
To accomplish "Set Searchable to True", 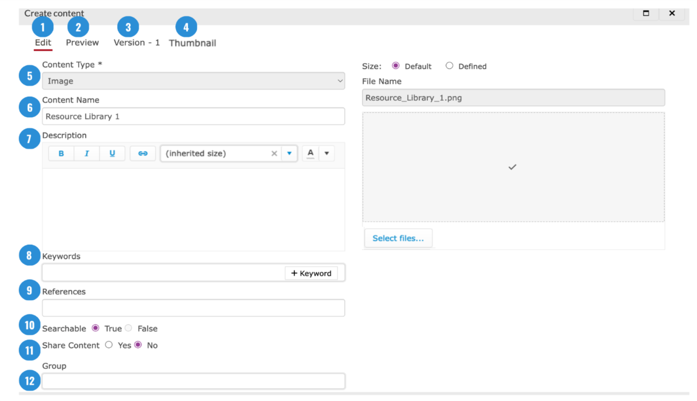I will pos(96,328).
